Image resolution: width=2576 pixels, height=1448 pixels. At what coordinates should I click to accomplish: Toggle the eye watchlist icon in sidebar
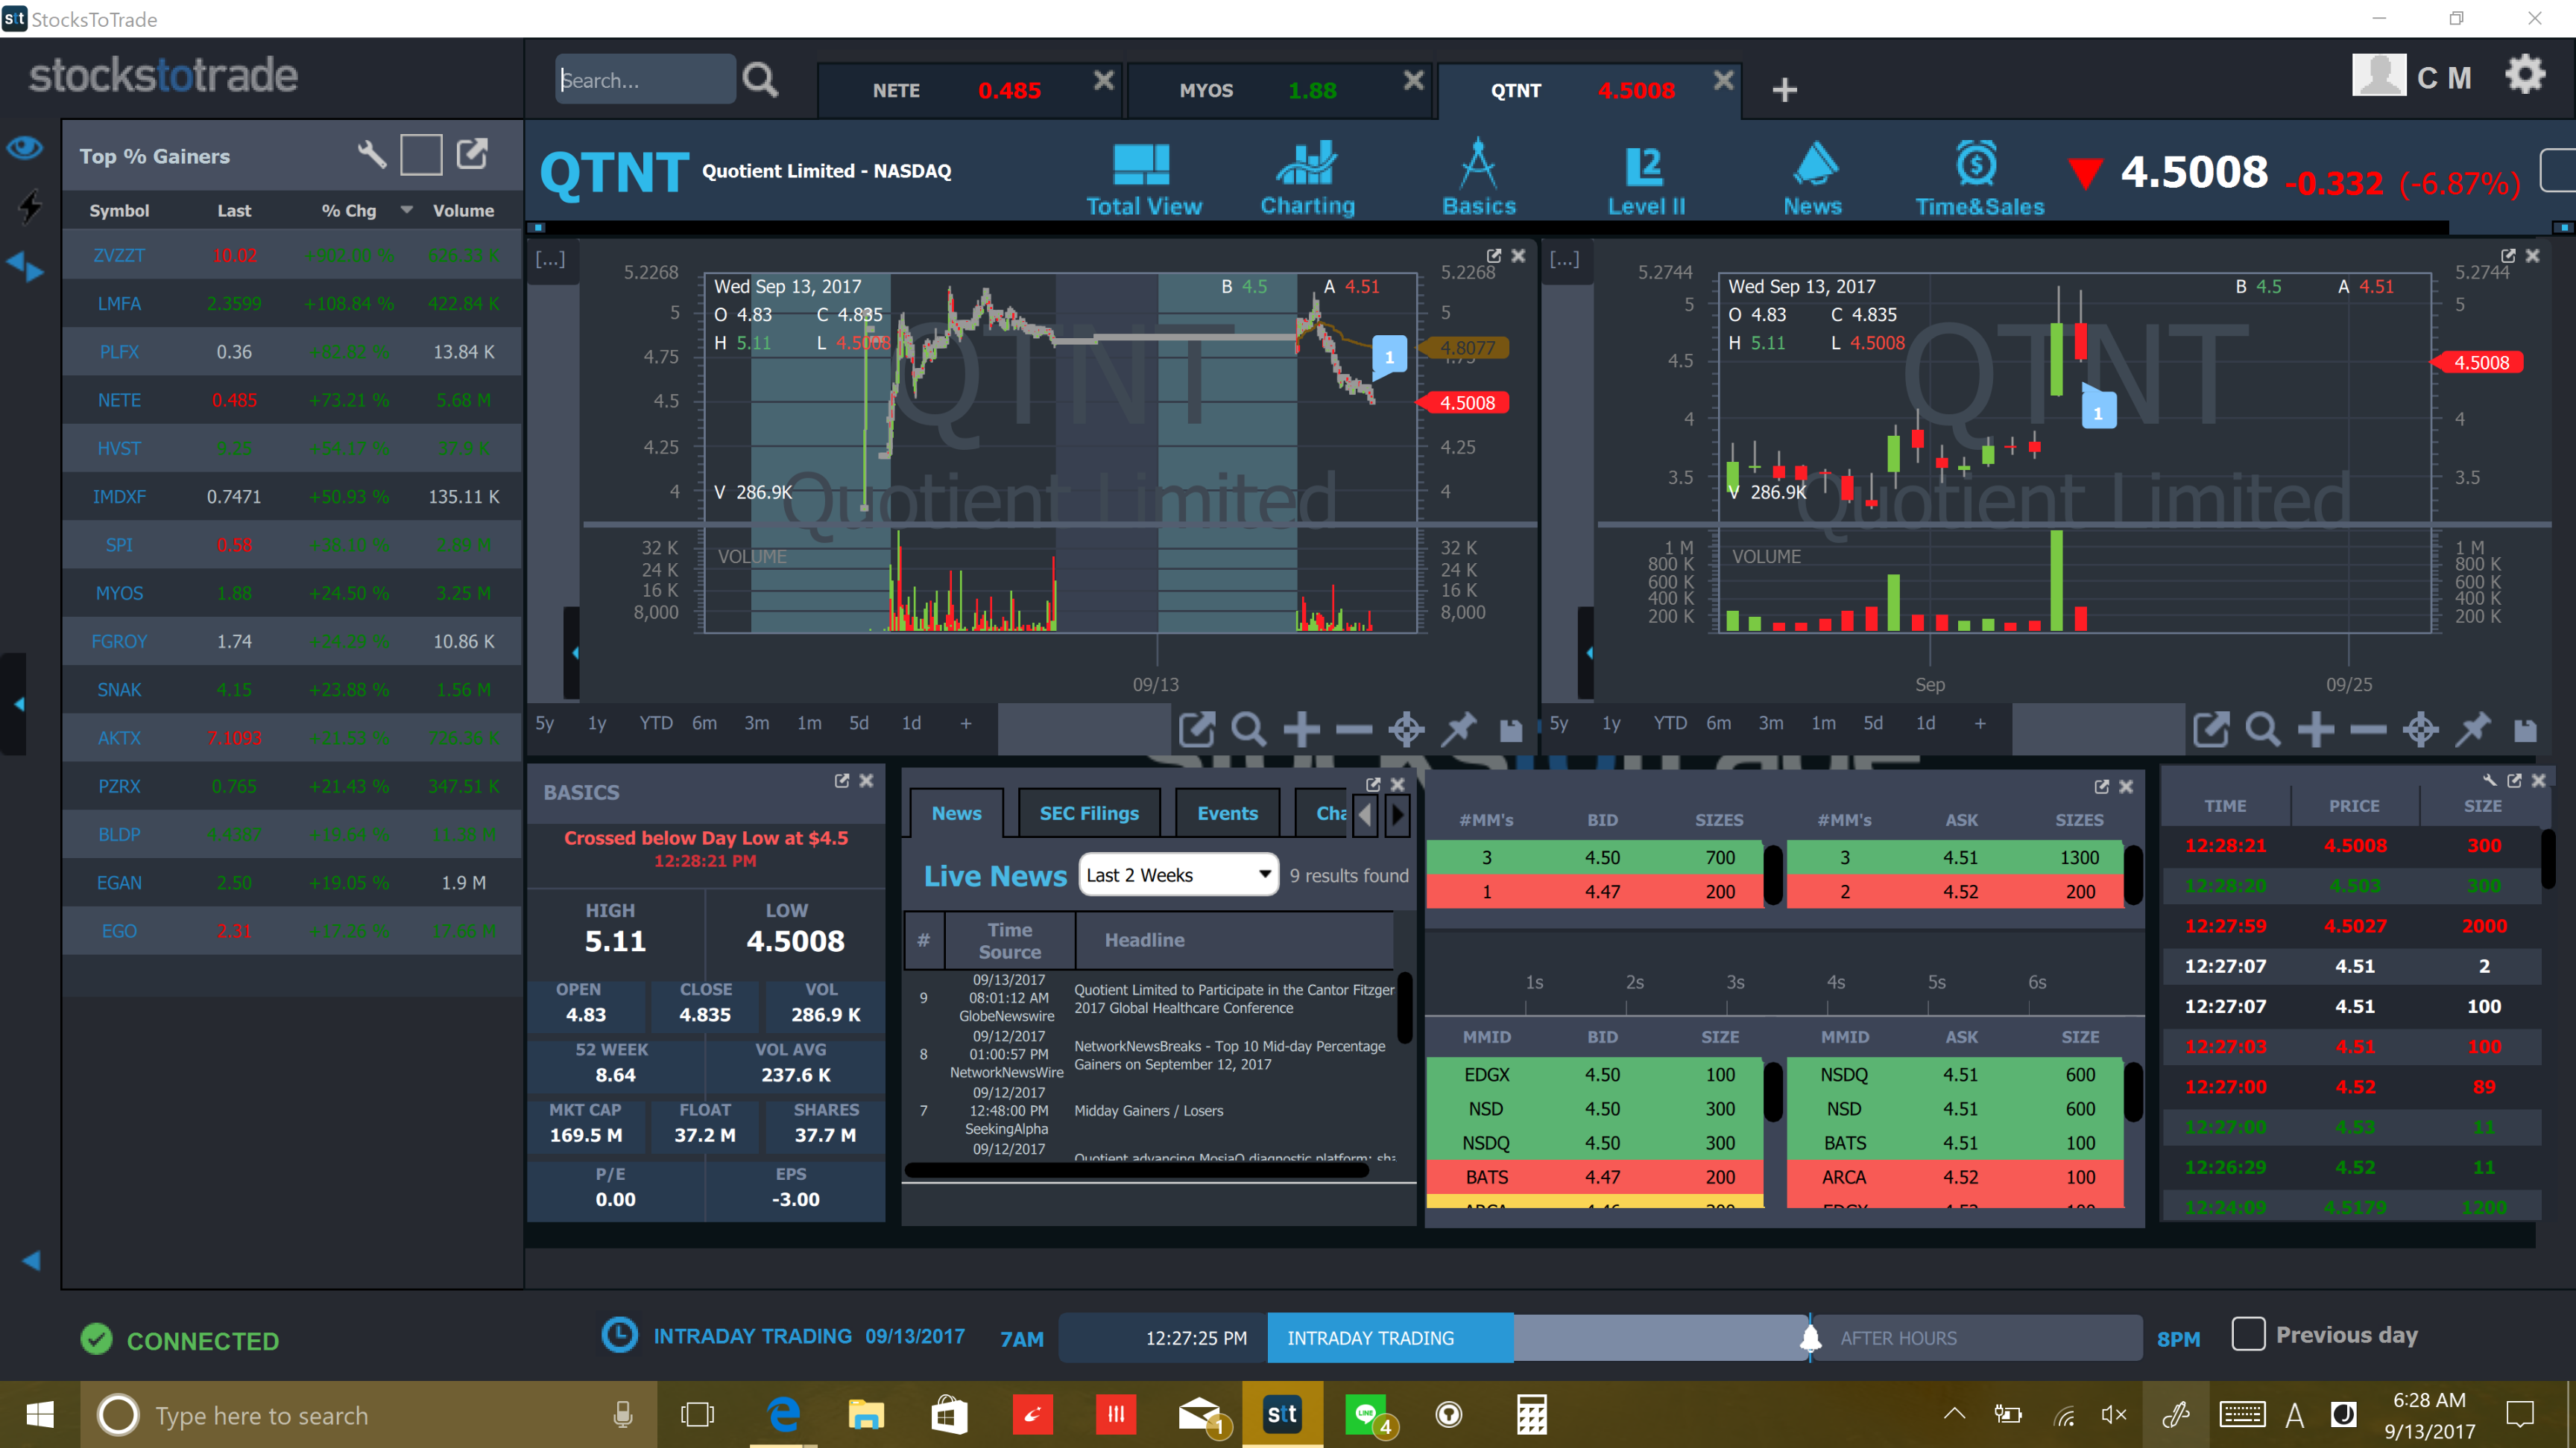[25, 148]
